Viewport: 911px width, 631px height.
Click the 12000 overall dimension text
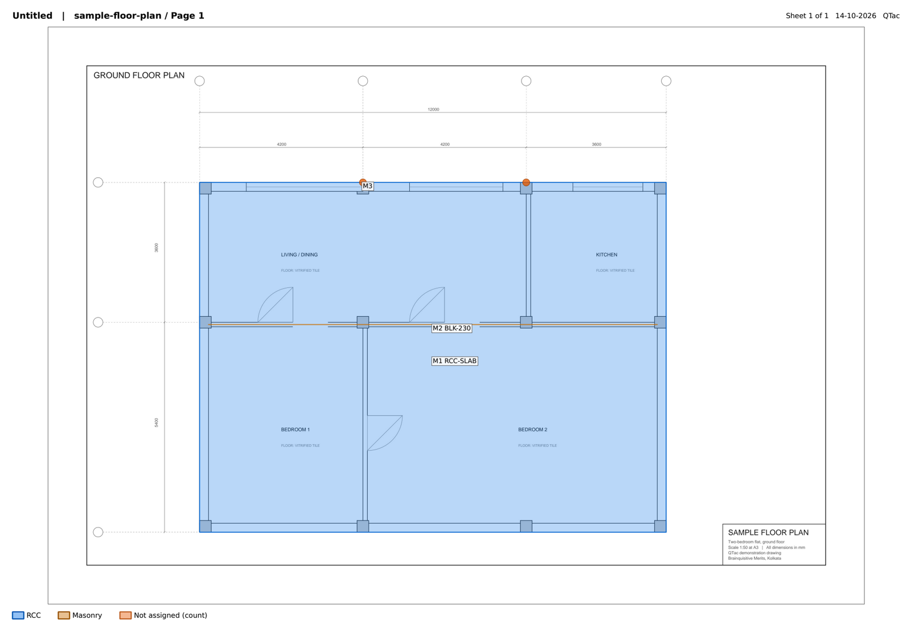[x=433, y=109]
